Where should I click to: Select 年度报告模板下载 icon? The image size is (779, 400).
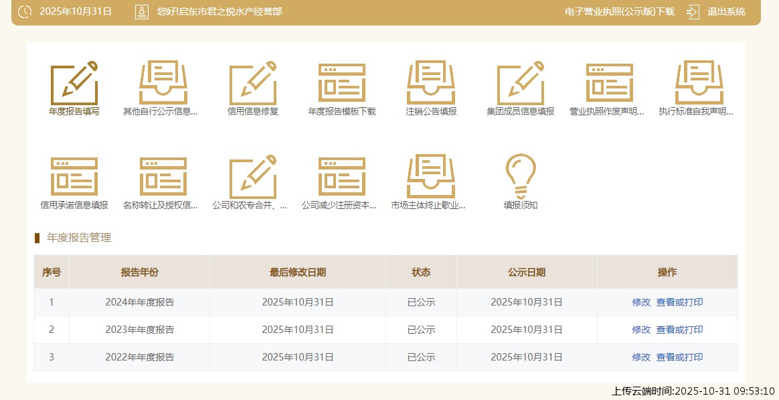tap(342, 84)
